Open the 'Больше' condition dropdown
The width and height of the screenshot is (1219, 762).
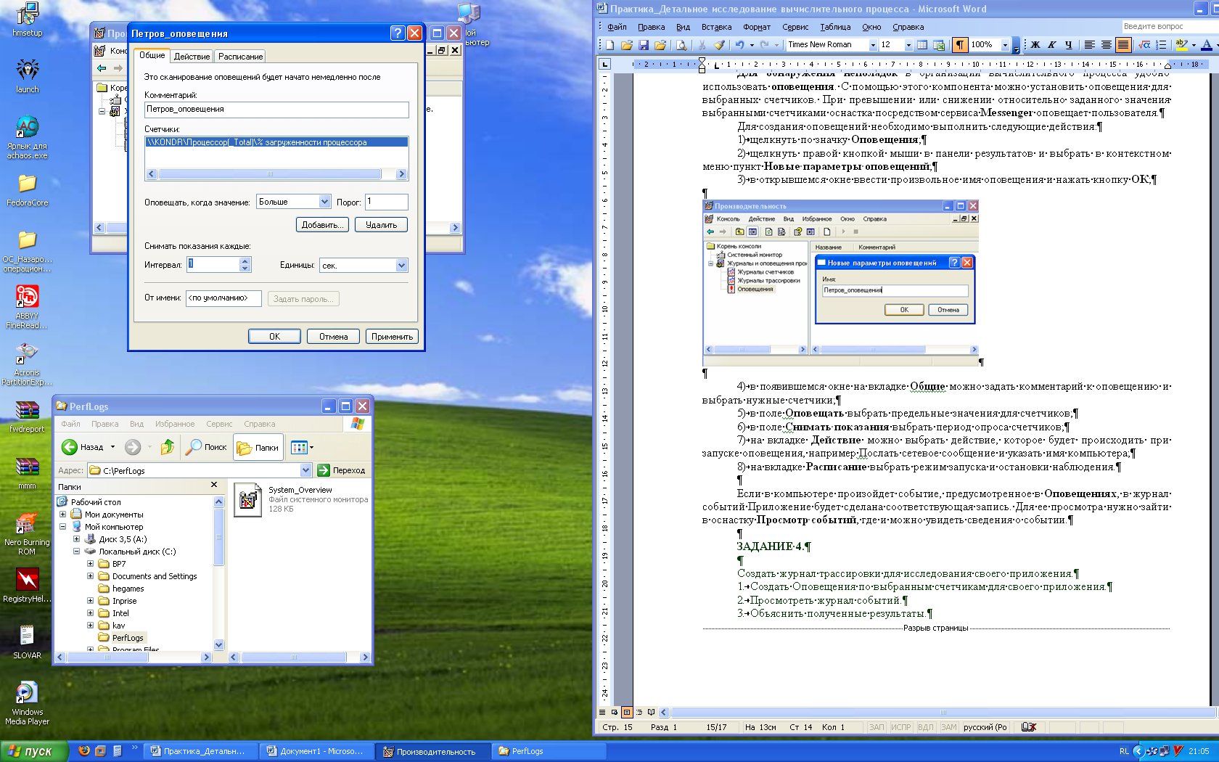click(x=324, y=202)
